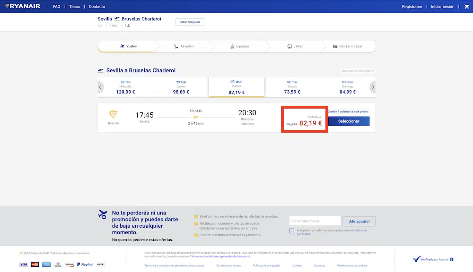Open the footer Contacto link
This screenshot has width=473, height=272.
319,266
